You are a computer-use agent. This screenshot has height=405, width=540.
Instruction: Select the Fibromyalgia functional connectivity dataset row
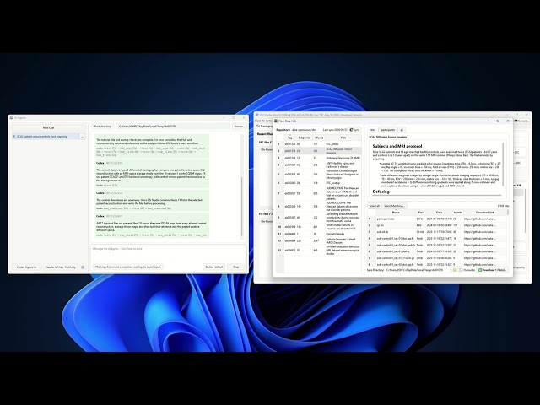[x=319, y=175]
